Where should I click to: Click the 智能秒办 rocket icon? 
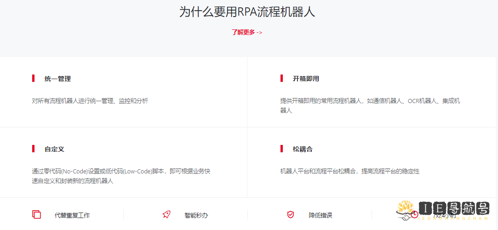tap(166, 214)
